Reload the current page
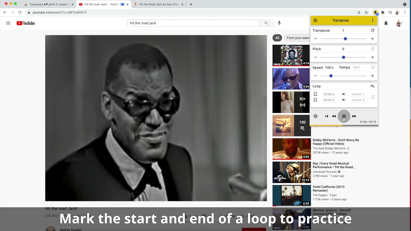411x231 pixels. pos(20,12)
